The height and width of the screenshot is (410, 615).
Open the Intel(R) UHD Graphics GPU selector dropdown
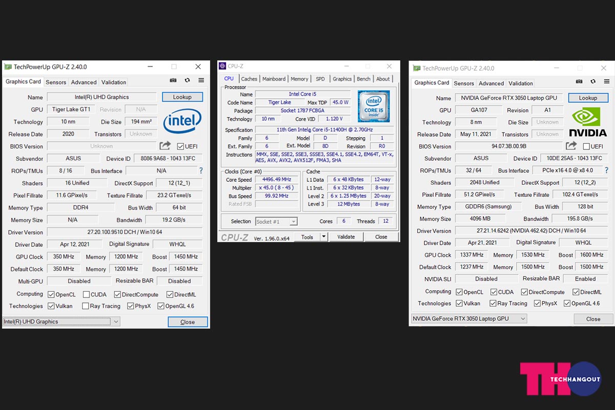click(x=61, y=321)
